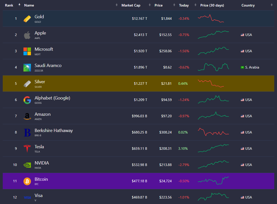277x204 pixels.
Task: Open the Tesla company link
Action: click(x=39, y=147)
